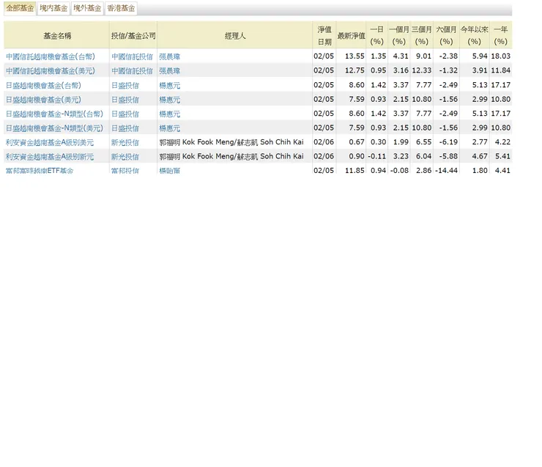Click 中國信託投信 in the 台幣 fund row
This screenshot has width=542, height=467.
click(x=132, y=56)
